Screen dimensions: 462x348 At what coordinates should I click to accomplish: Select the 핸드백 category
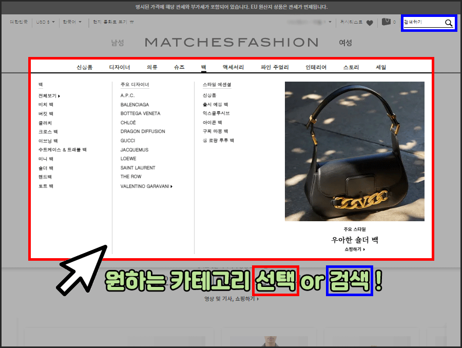pos(45,177)
